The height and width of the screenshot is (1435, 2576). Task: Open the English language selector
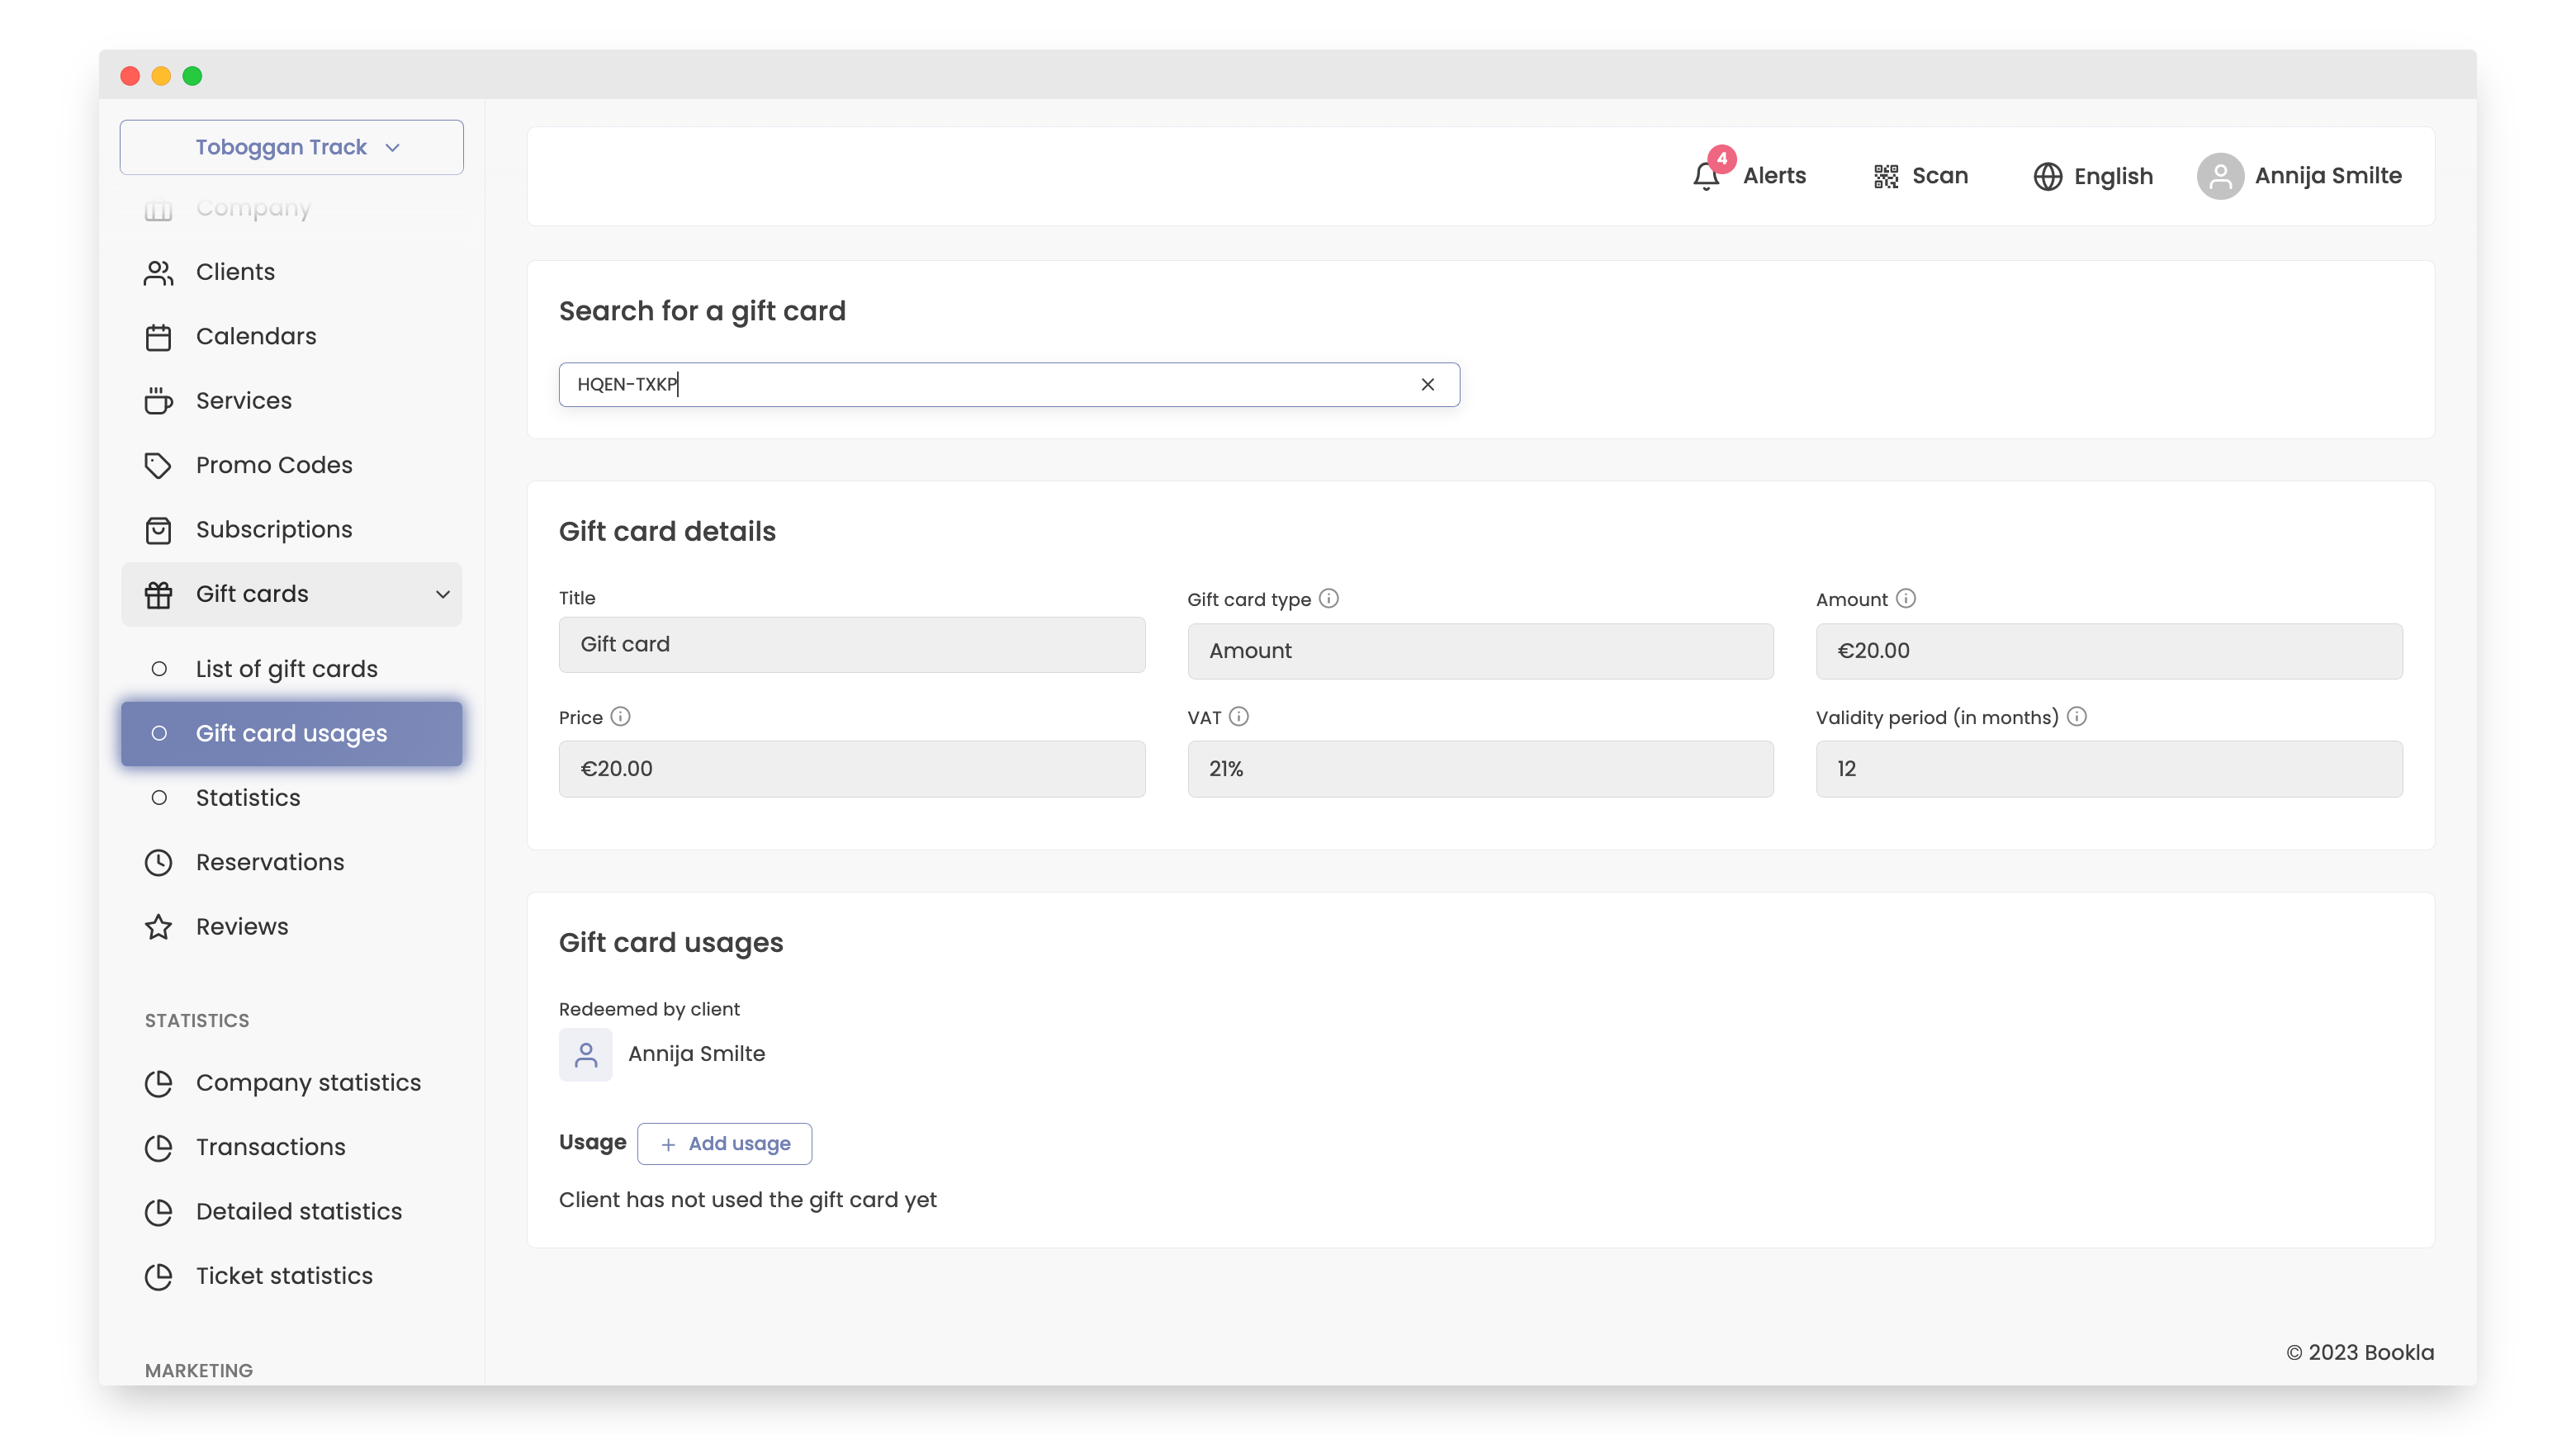click(x=2112, y=176)
